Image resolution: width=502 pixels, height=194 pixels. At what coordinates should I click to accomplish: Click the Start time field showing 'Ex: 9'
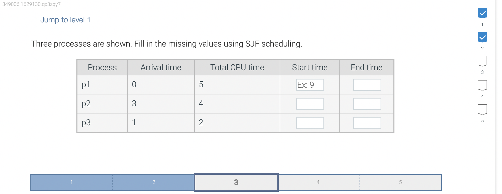tap(310, 85)
